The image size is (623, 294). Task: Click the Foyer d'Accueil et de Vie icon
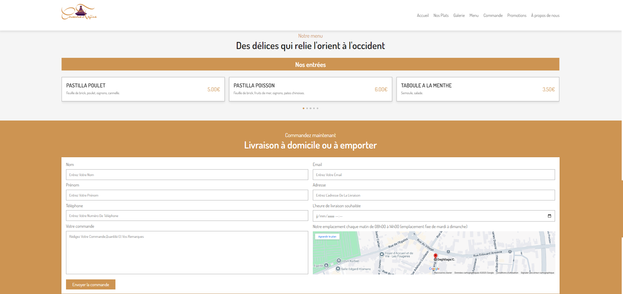click(x=382, y=254)
